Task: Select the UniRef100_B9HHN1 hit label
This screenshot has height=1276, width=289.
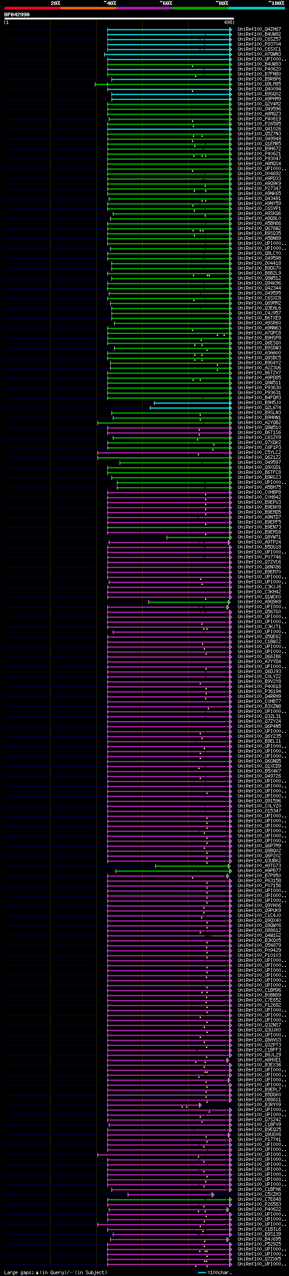Action: tap(259, 418)
